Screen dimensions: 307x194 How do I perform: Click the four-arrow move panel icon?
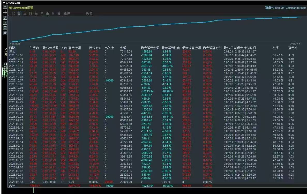(x=5, y=12)
